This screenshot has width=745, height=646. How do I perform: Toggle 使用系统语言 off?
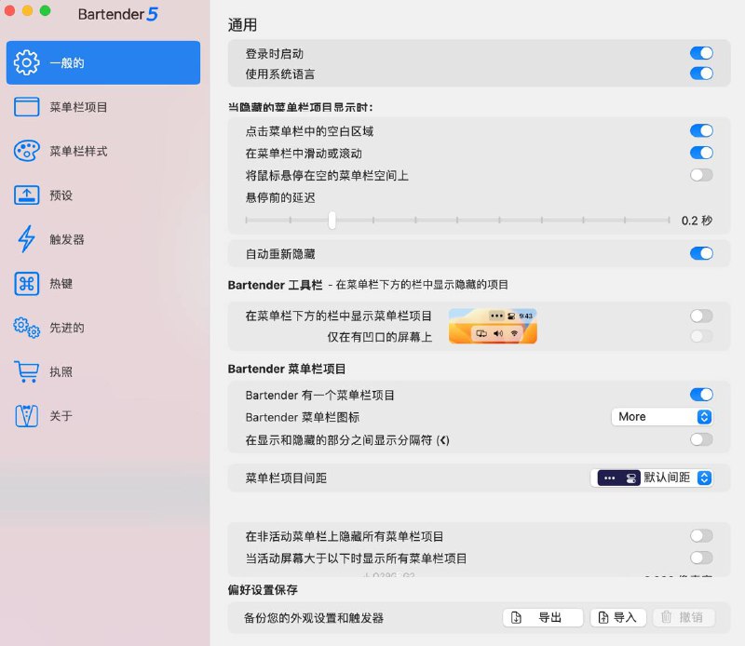coord(701,74)
